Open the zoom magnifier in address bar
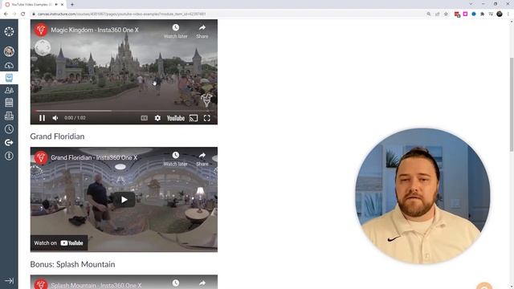This screenshot has height=289, width=514. coord(429,14)
